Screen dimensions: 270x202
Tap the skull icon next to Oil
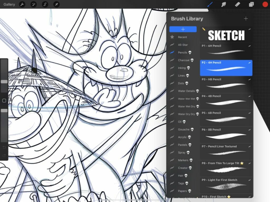184,122
